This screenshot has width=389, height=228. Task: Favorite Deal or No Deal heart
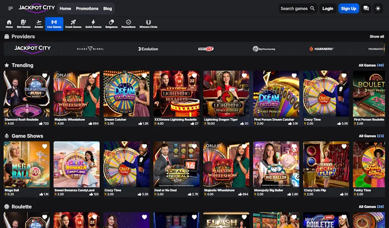194,146
